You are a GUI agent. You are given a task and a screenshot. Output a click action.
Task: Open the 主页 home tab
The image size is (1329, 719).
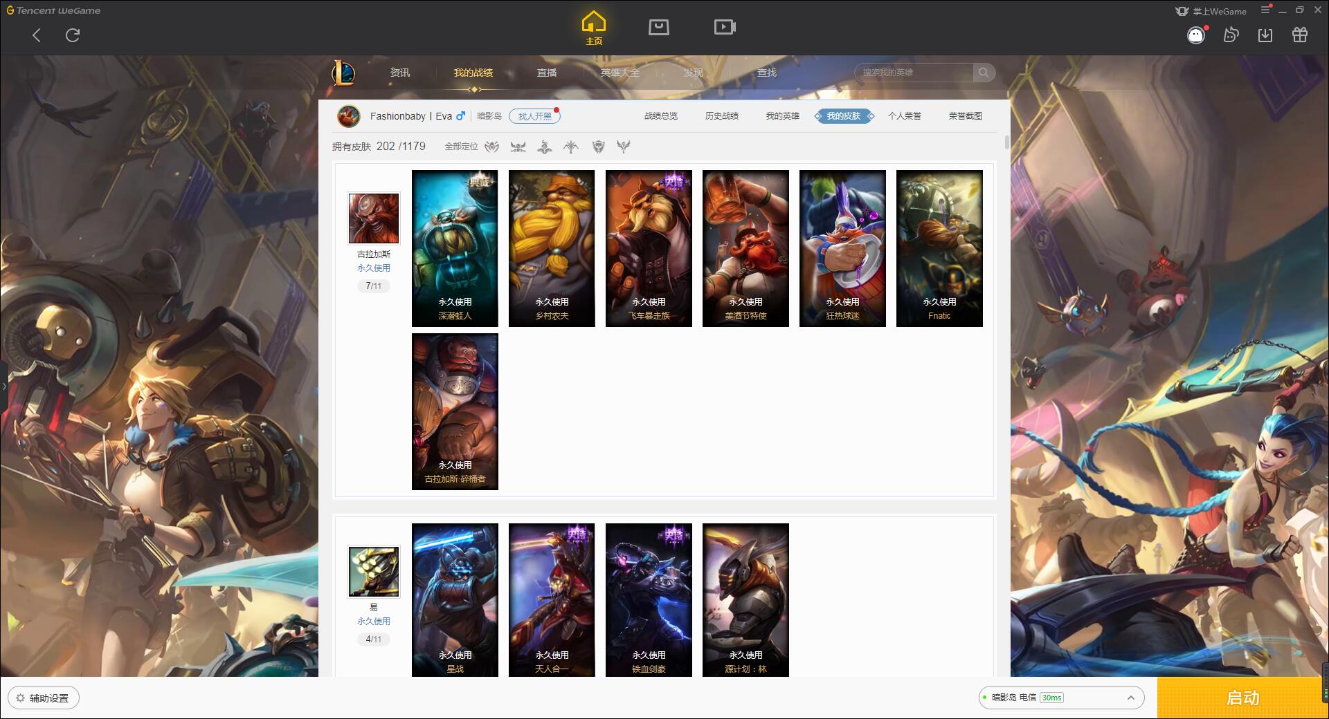[x=594, y=28]
